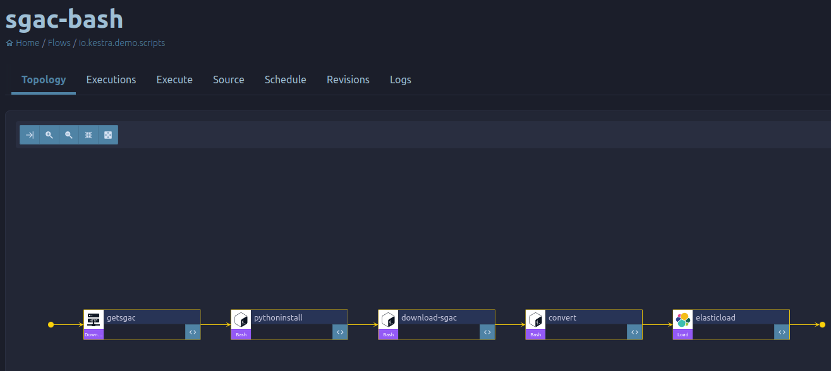Show source code of convert task
831x371 pixels.
tap(634, 332)
